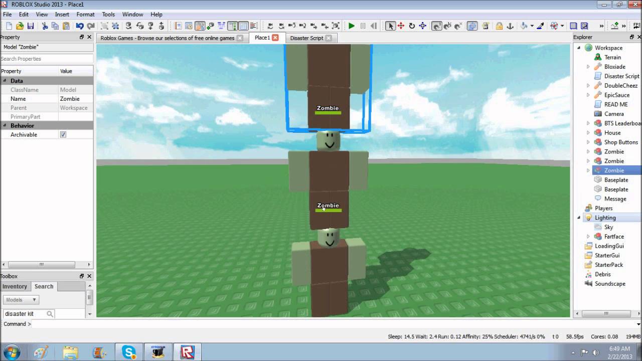The image size is (642, 361).
Task: Choose the blue Resize tool
Action: 423,26
